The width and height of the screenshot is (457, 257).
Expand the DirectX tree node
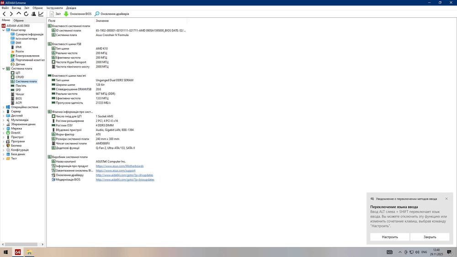[x=4, y=133]
